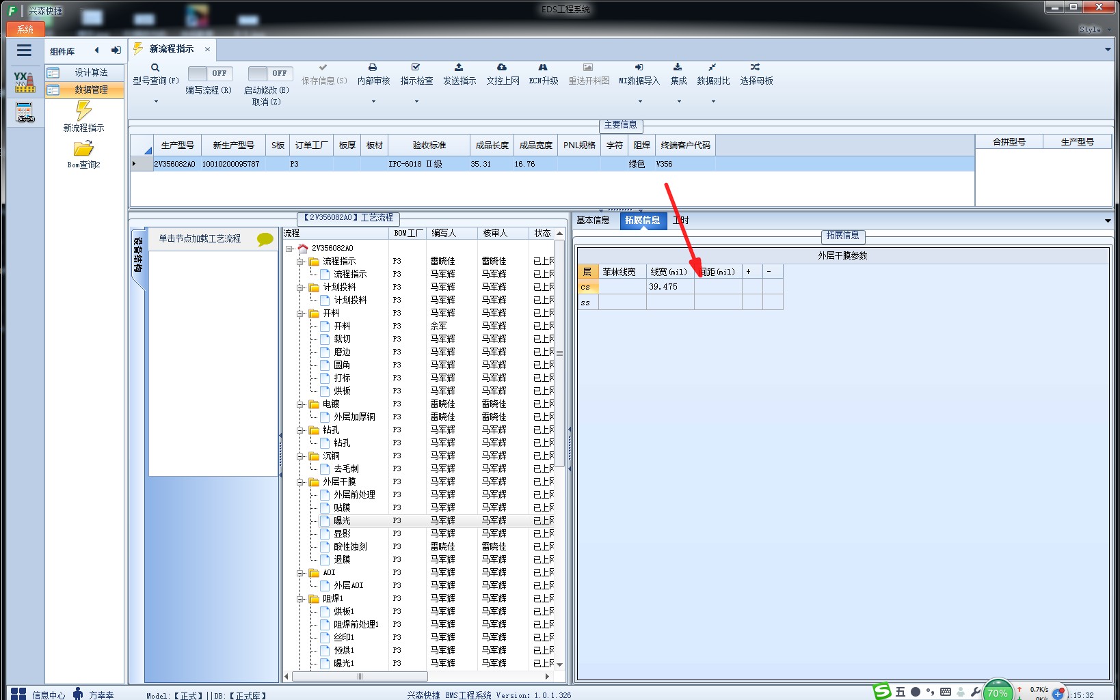Collapse the 组件库 panel with left arrow
This screenshot has height=700, width=1120.
point(96,51)
